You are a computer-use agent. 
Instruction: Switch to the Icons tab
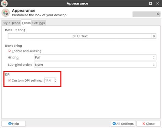click(x=16, y=23)
